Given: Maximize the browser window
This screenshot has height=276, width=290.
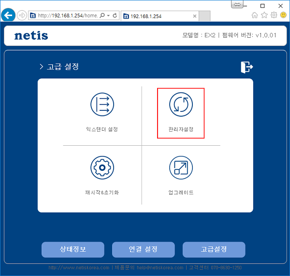Looking at the screenshot, I should pyautogui.click(x=262, y=6).
